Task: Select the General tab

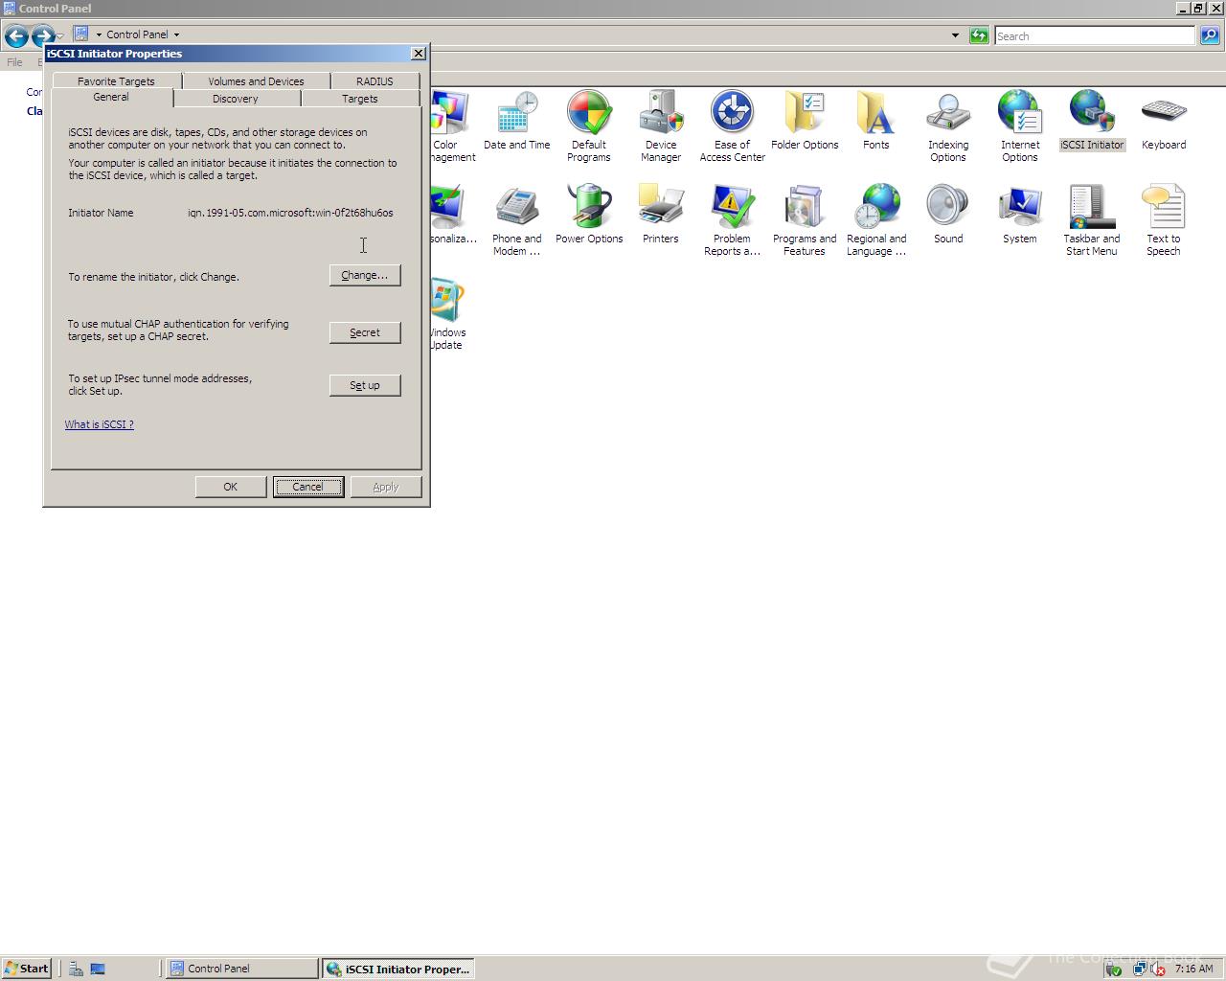Action: click(x=111, y=98)
